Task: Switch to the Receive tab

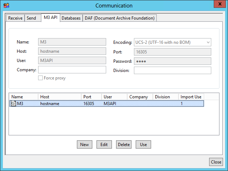Action: (15, 18)
